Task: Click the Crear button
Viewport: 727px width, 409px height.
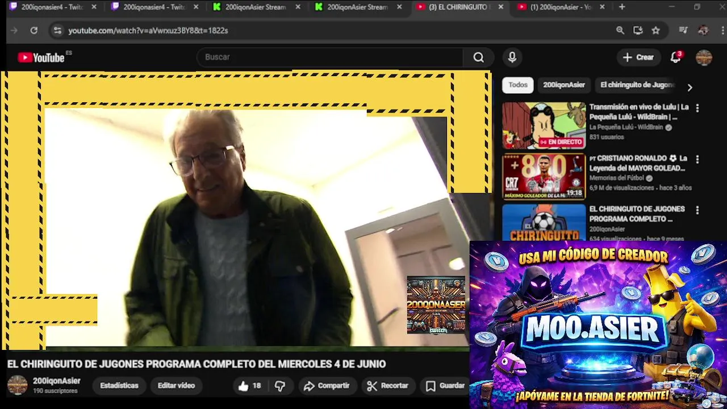Action: pos(638,57)
